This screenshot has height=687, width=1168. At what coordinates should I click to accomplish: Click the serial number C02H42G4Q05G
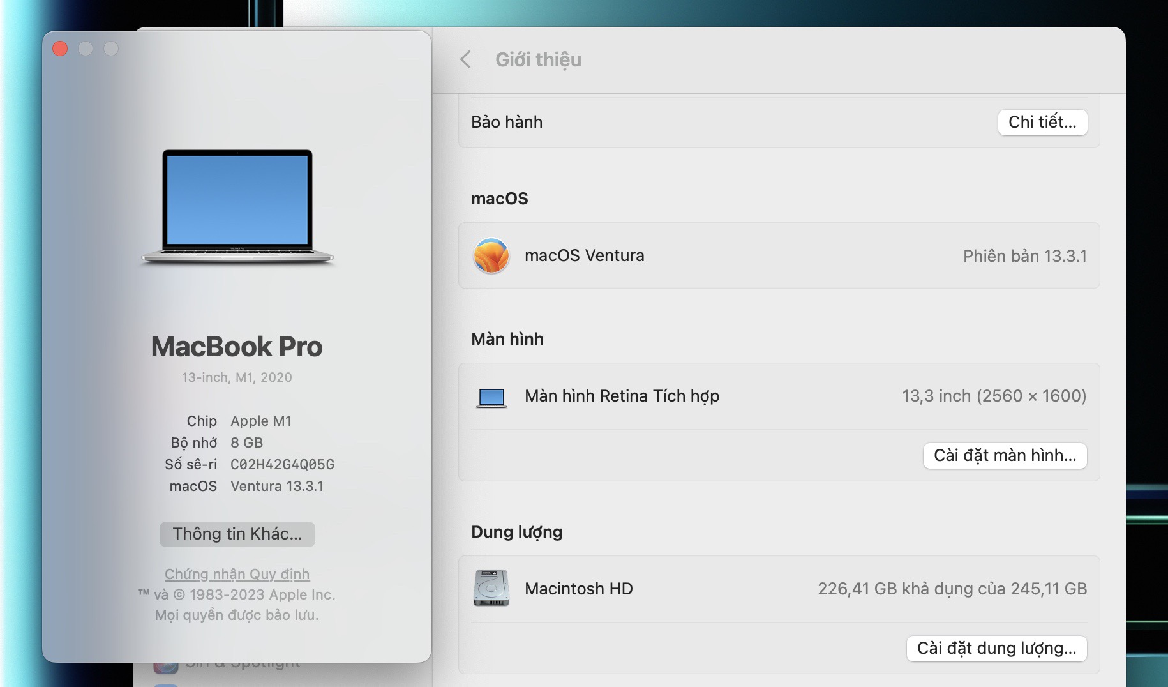(282, 464)
